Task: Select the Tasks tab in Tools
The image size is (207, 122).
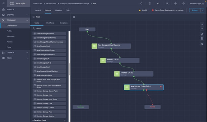Action: coord(36,23)
